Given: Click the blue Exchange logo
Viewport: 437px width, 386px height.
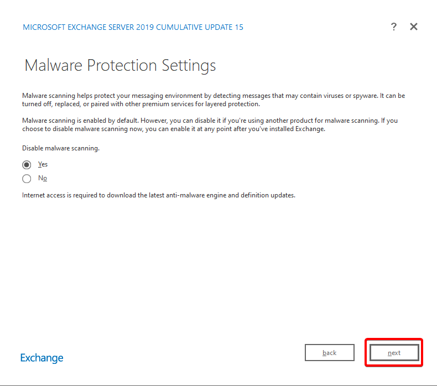Looking at the screenshot, I should tap(42, 358).
